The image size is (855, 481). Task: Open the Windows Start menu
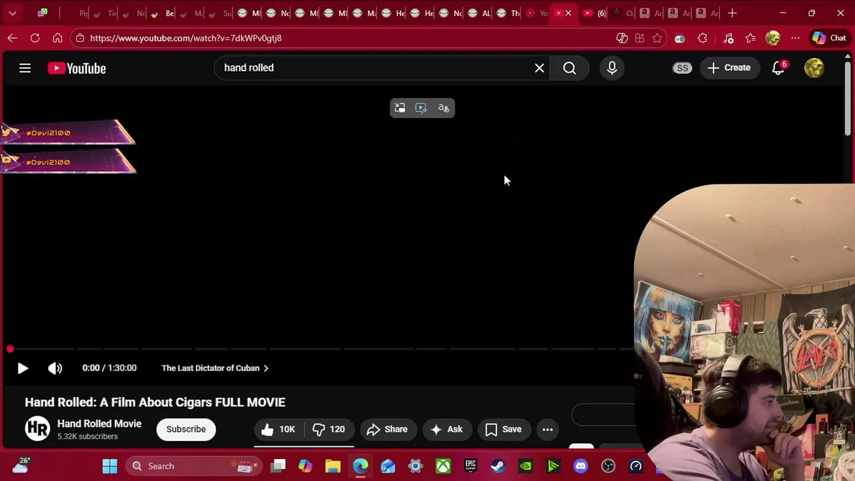click(x=110, y=466)
